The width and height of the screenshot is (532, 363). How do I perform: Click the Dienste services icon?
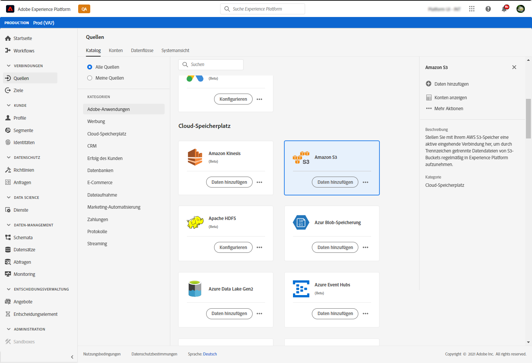[8, 210]
